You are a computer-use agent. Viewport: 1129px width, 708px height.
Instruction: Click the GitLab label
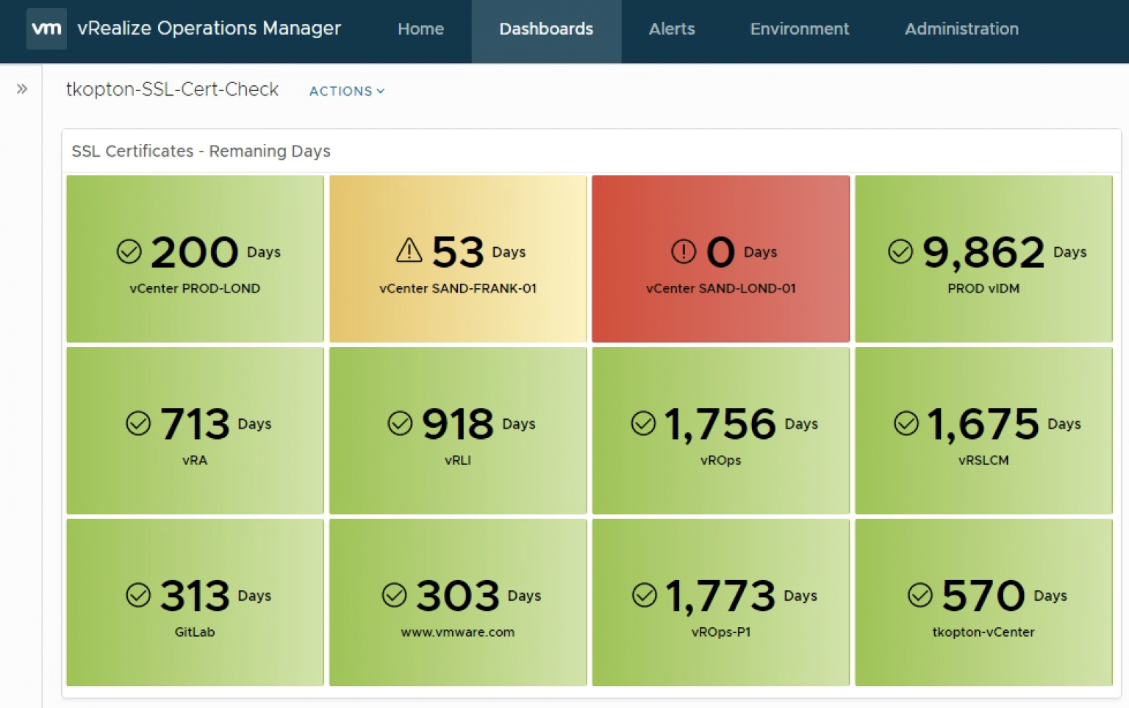[195, 632]
